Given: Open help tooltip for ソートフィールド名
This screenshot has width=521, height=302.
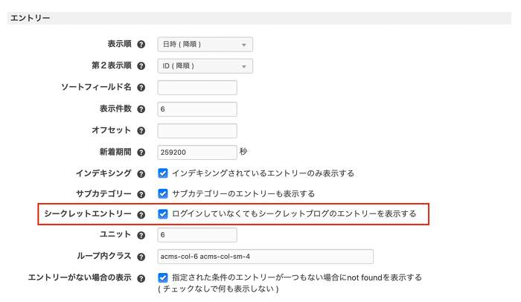Looking at the screenshot, I should coord(141,88).
